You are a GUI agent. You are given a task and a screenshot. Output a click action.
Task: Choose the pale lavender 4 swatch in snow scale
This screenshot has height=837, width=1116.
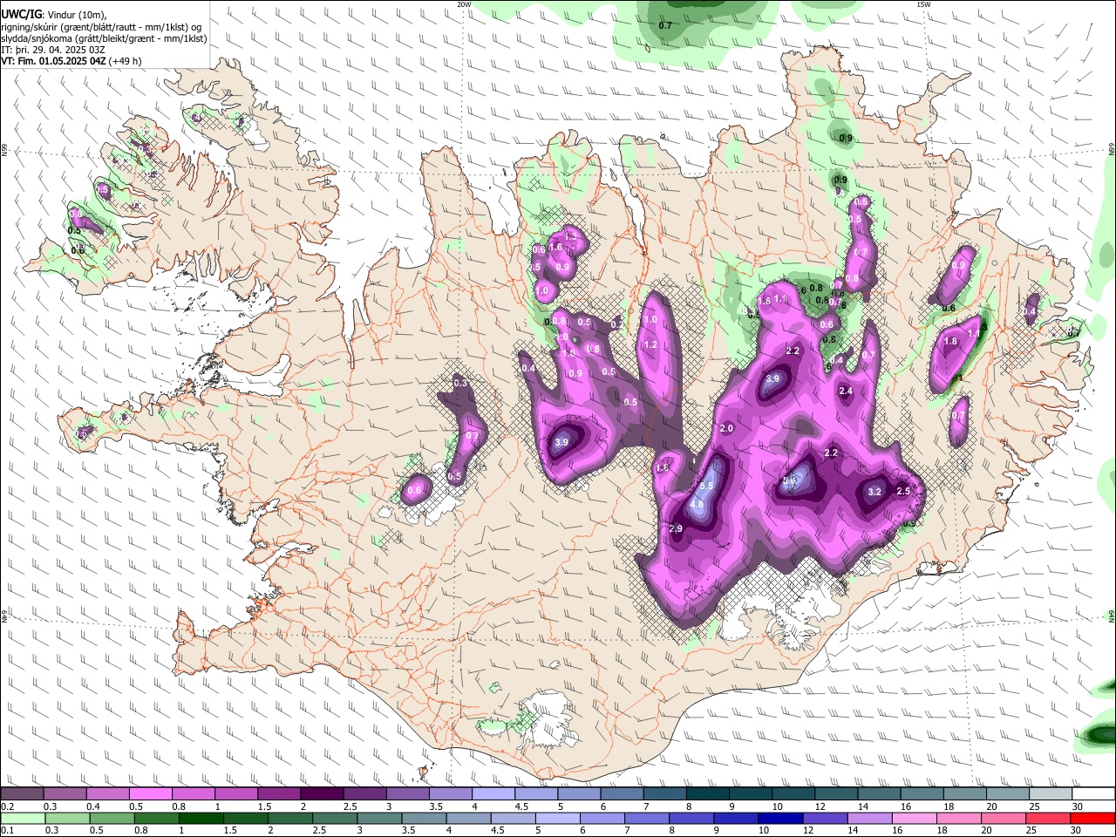point(493,794)
